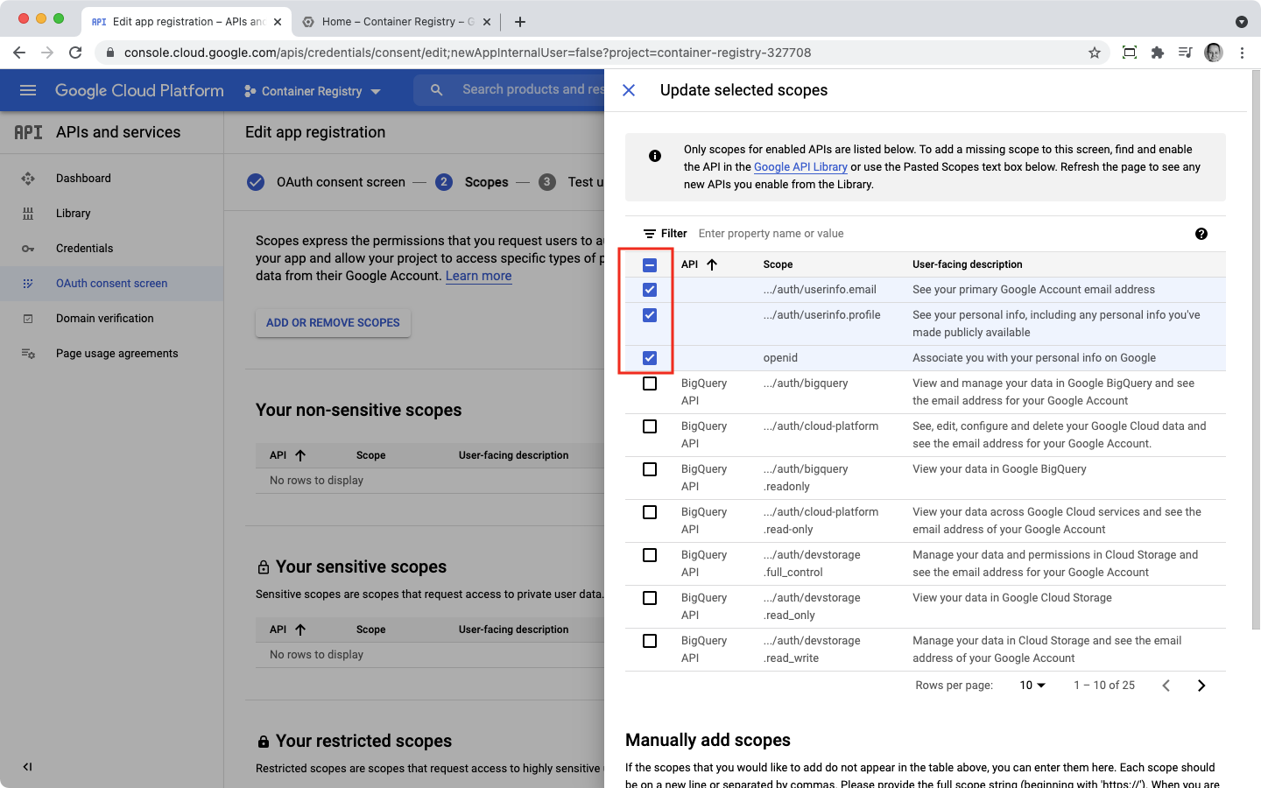Screen dimensions: 1261x788
Task: Open a new browser tab
Action: coord(520,22)
